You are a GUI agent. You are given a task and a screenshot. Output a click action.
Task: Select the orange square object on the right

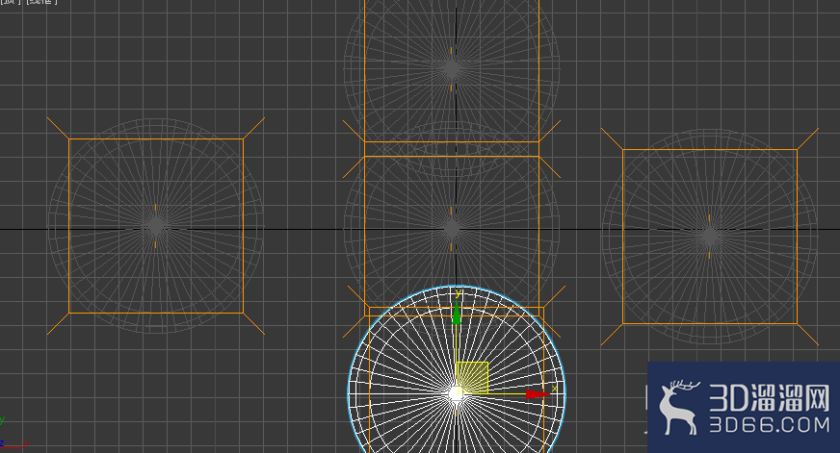coord(710,237)
